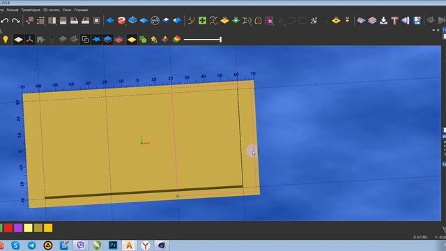Open the Траектории menu
446x251 pixels.
pos(31,10)
